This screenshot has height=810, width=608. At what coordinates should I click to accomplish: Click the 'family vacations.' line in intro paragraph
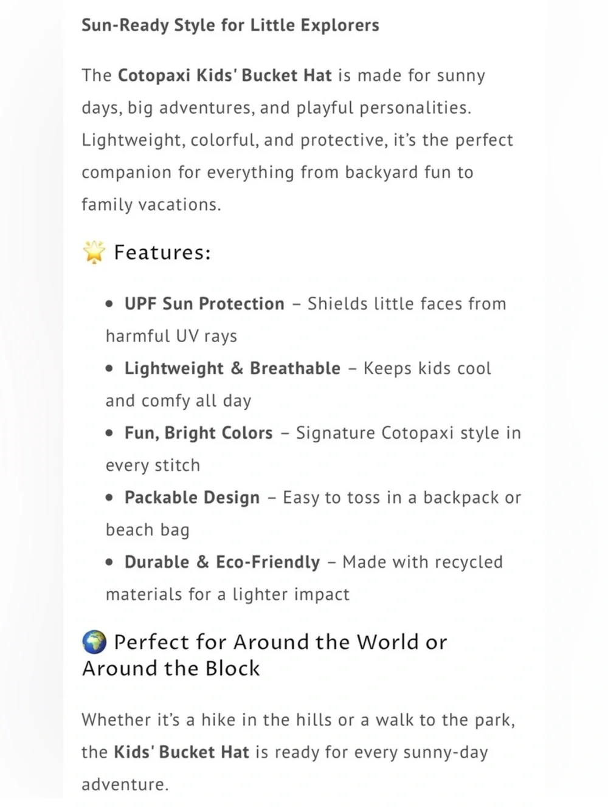point(151,205)
